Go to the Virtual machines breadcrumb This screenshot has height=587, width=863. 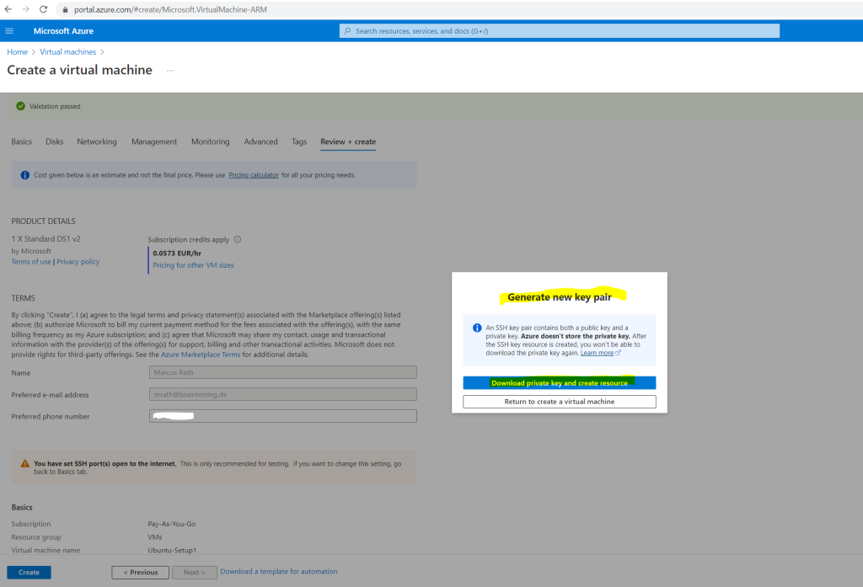click(x=67, y=51)
